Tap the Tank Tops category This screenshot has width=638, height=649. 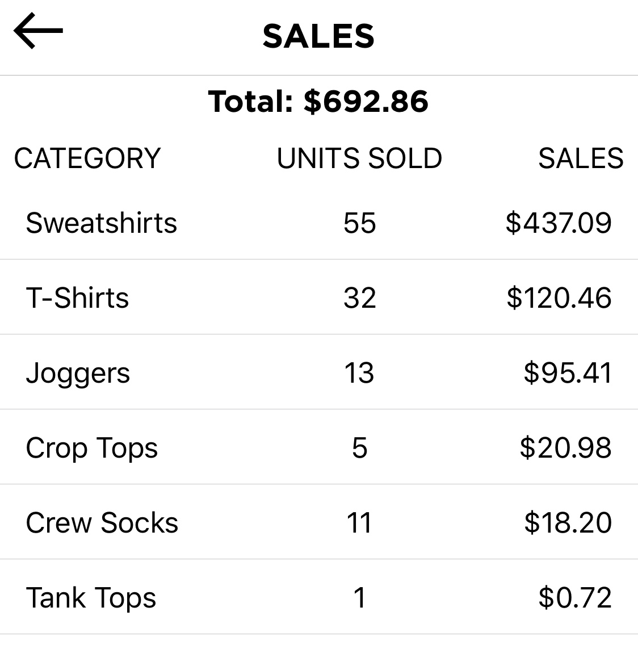click(91, 598)
